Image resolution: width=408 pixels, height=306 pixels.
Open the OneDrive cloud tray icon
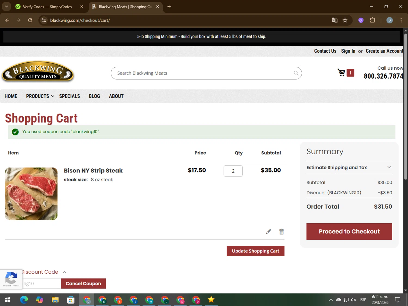pyautogui.click(x=339, y=300)
